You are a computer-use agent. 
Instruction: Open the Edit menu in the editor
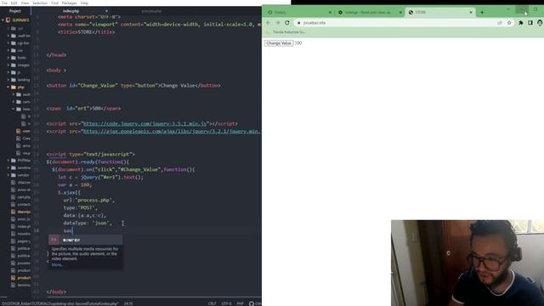pyautogui.click(x=14, y=3)
